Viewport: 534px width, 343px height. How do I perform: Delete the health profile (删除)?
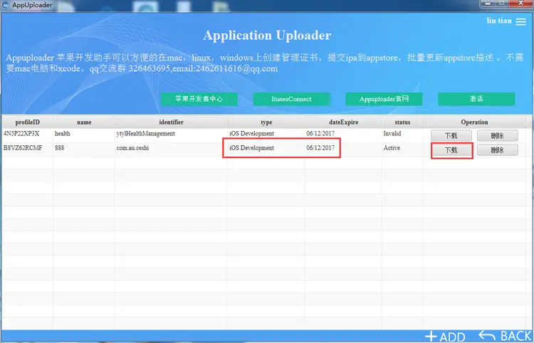(497, 134)
